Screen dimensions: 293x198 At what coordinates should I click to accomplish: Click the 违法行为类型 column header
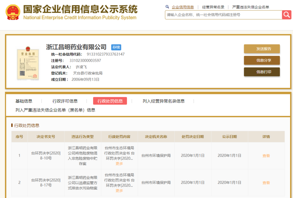83,137
